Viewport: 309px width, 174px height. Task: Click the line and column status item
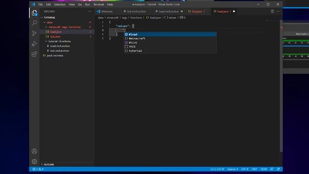point(217,169)
